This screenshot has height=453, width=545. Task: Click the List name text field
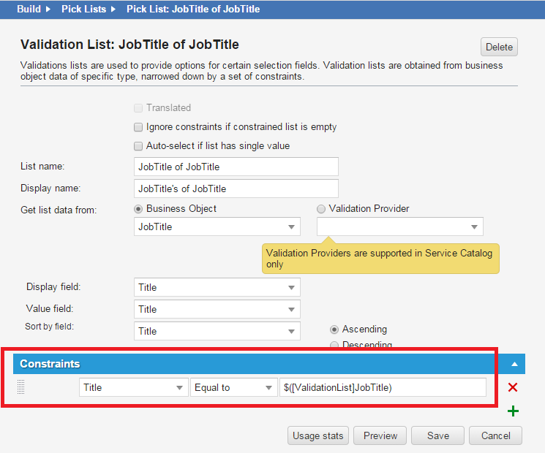(236, 167)
